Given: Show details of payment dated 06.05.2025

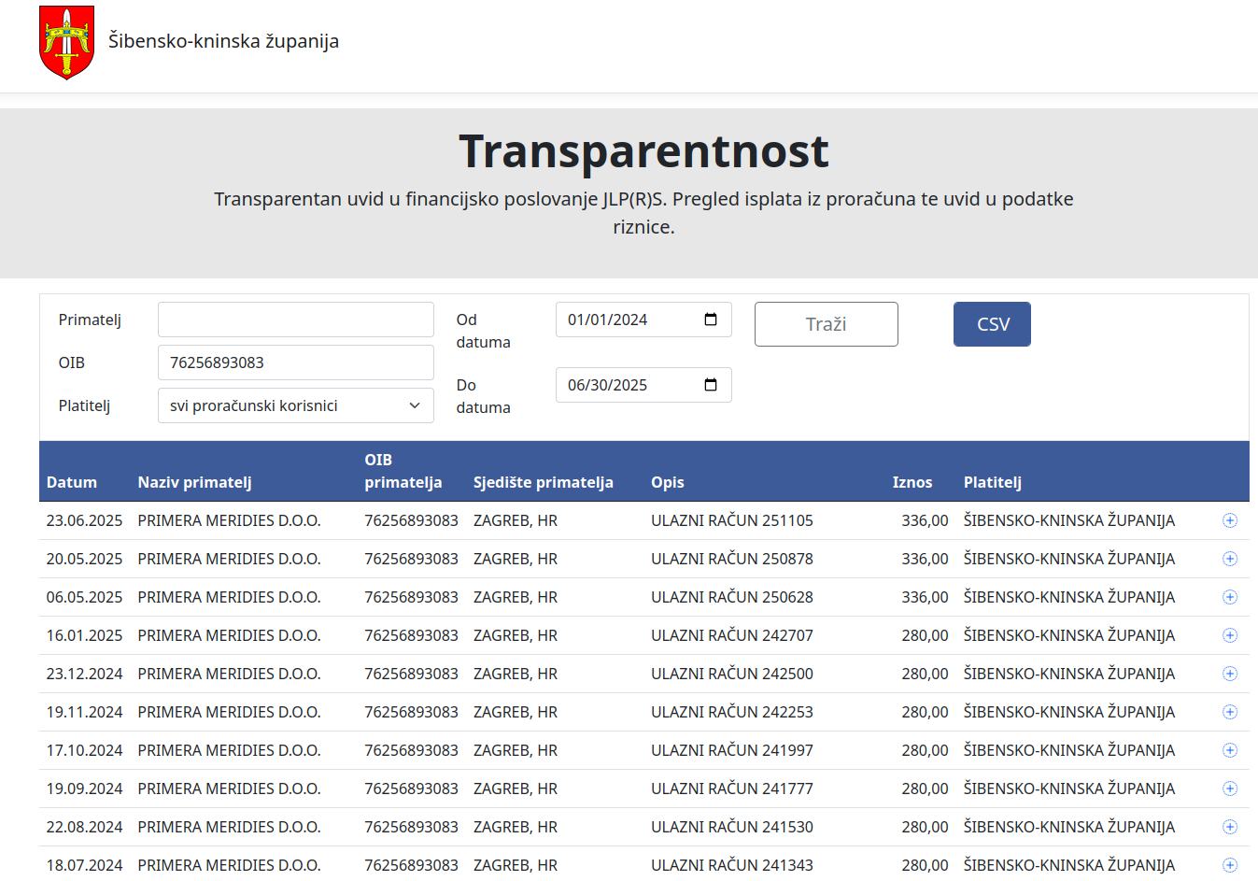Looking at the screenshot, I should (x=1229, y=597).
